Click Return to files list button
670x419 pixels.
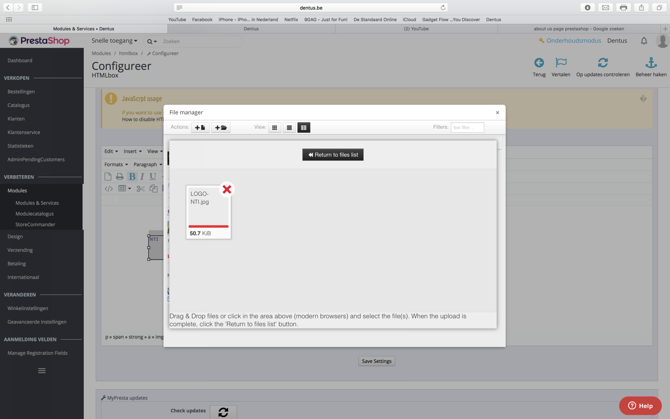pyautogui.click(x=333, y=155)
